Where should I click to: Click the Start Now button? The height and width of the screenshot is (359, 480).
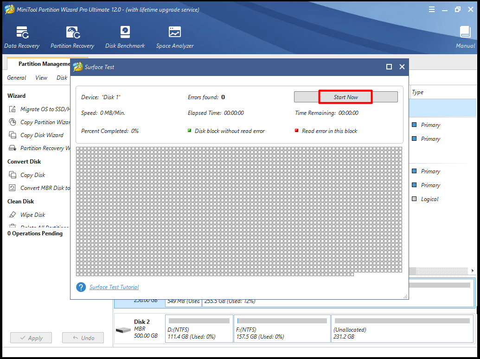click(x=346, y=97)
